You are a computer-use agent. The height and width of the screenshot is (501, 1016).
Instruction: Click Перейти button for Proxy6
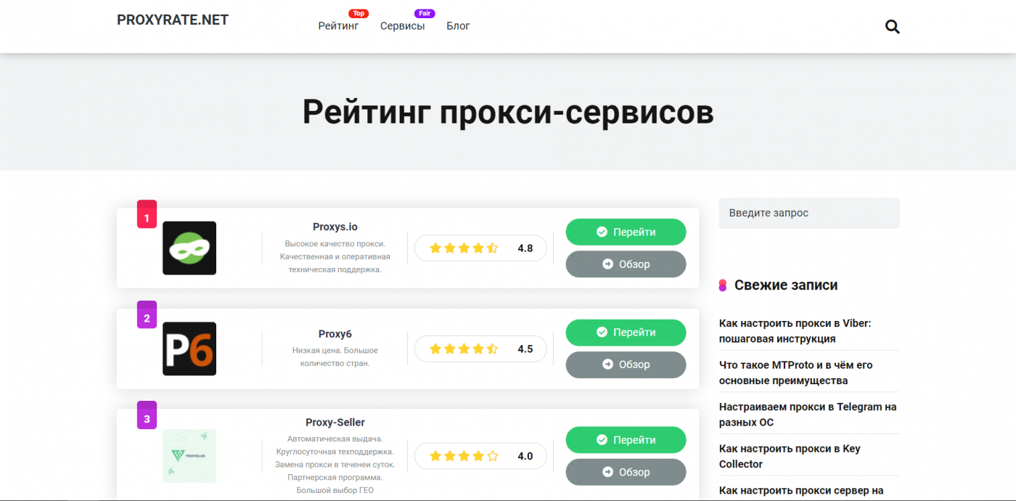626,333
